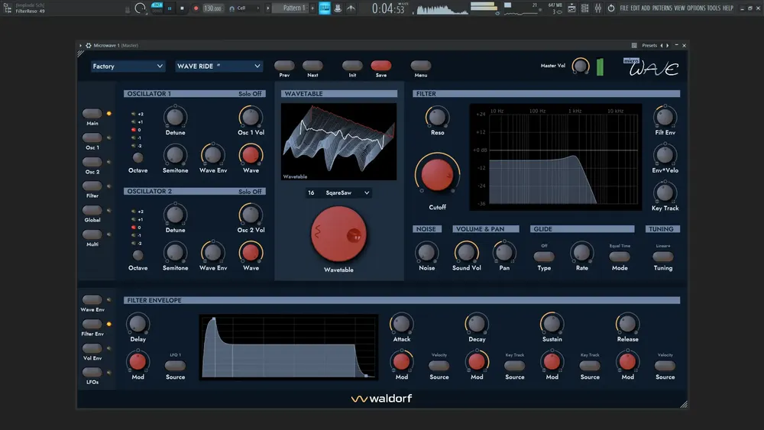Image resolution: width=764 pixels, height=430 pixels.
Task: Open the Factory bank dropdown
Action: pos(128,66)
